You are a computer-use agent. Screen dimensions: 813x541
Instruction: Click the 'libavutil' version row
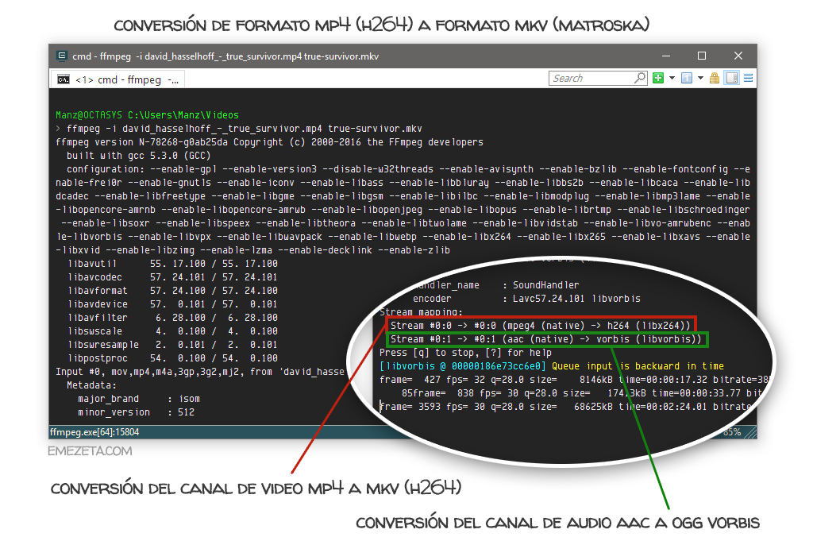pyautogui.click(x=172, y=264)
